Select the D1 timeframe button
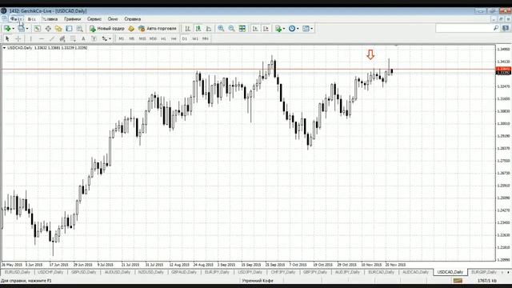512x288 pixels. coord(185,38)
